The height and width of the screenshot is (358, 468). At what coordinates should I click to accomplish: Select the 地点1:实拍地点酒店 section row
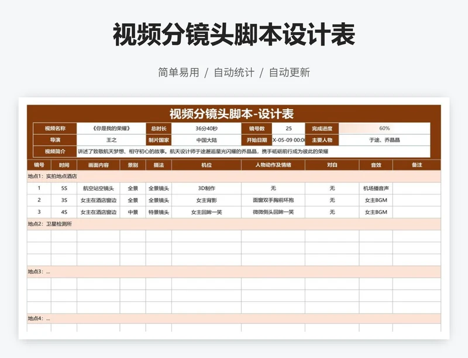233,176
